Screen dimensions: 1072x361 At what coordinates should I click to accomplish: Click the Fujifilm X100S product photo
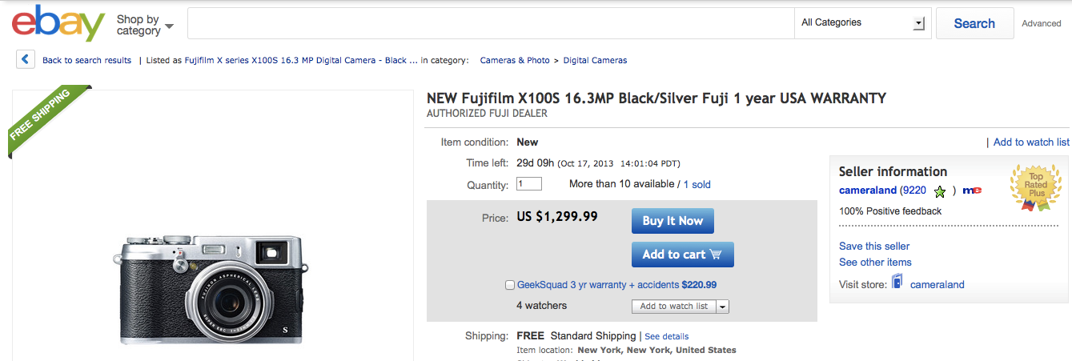pos(210,288)
